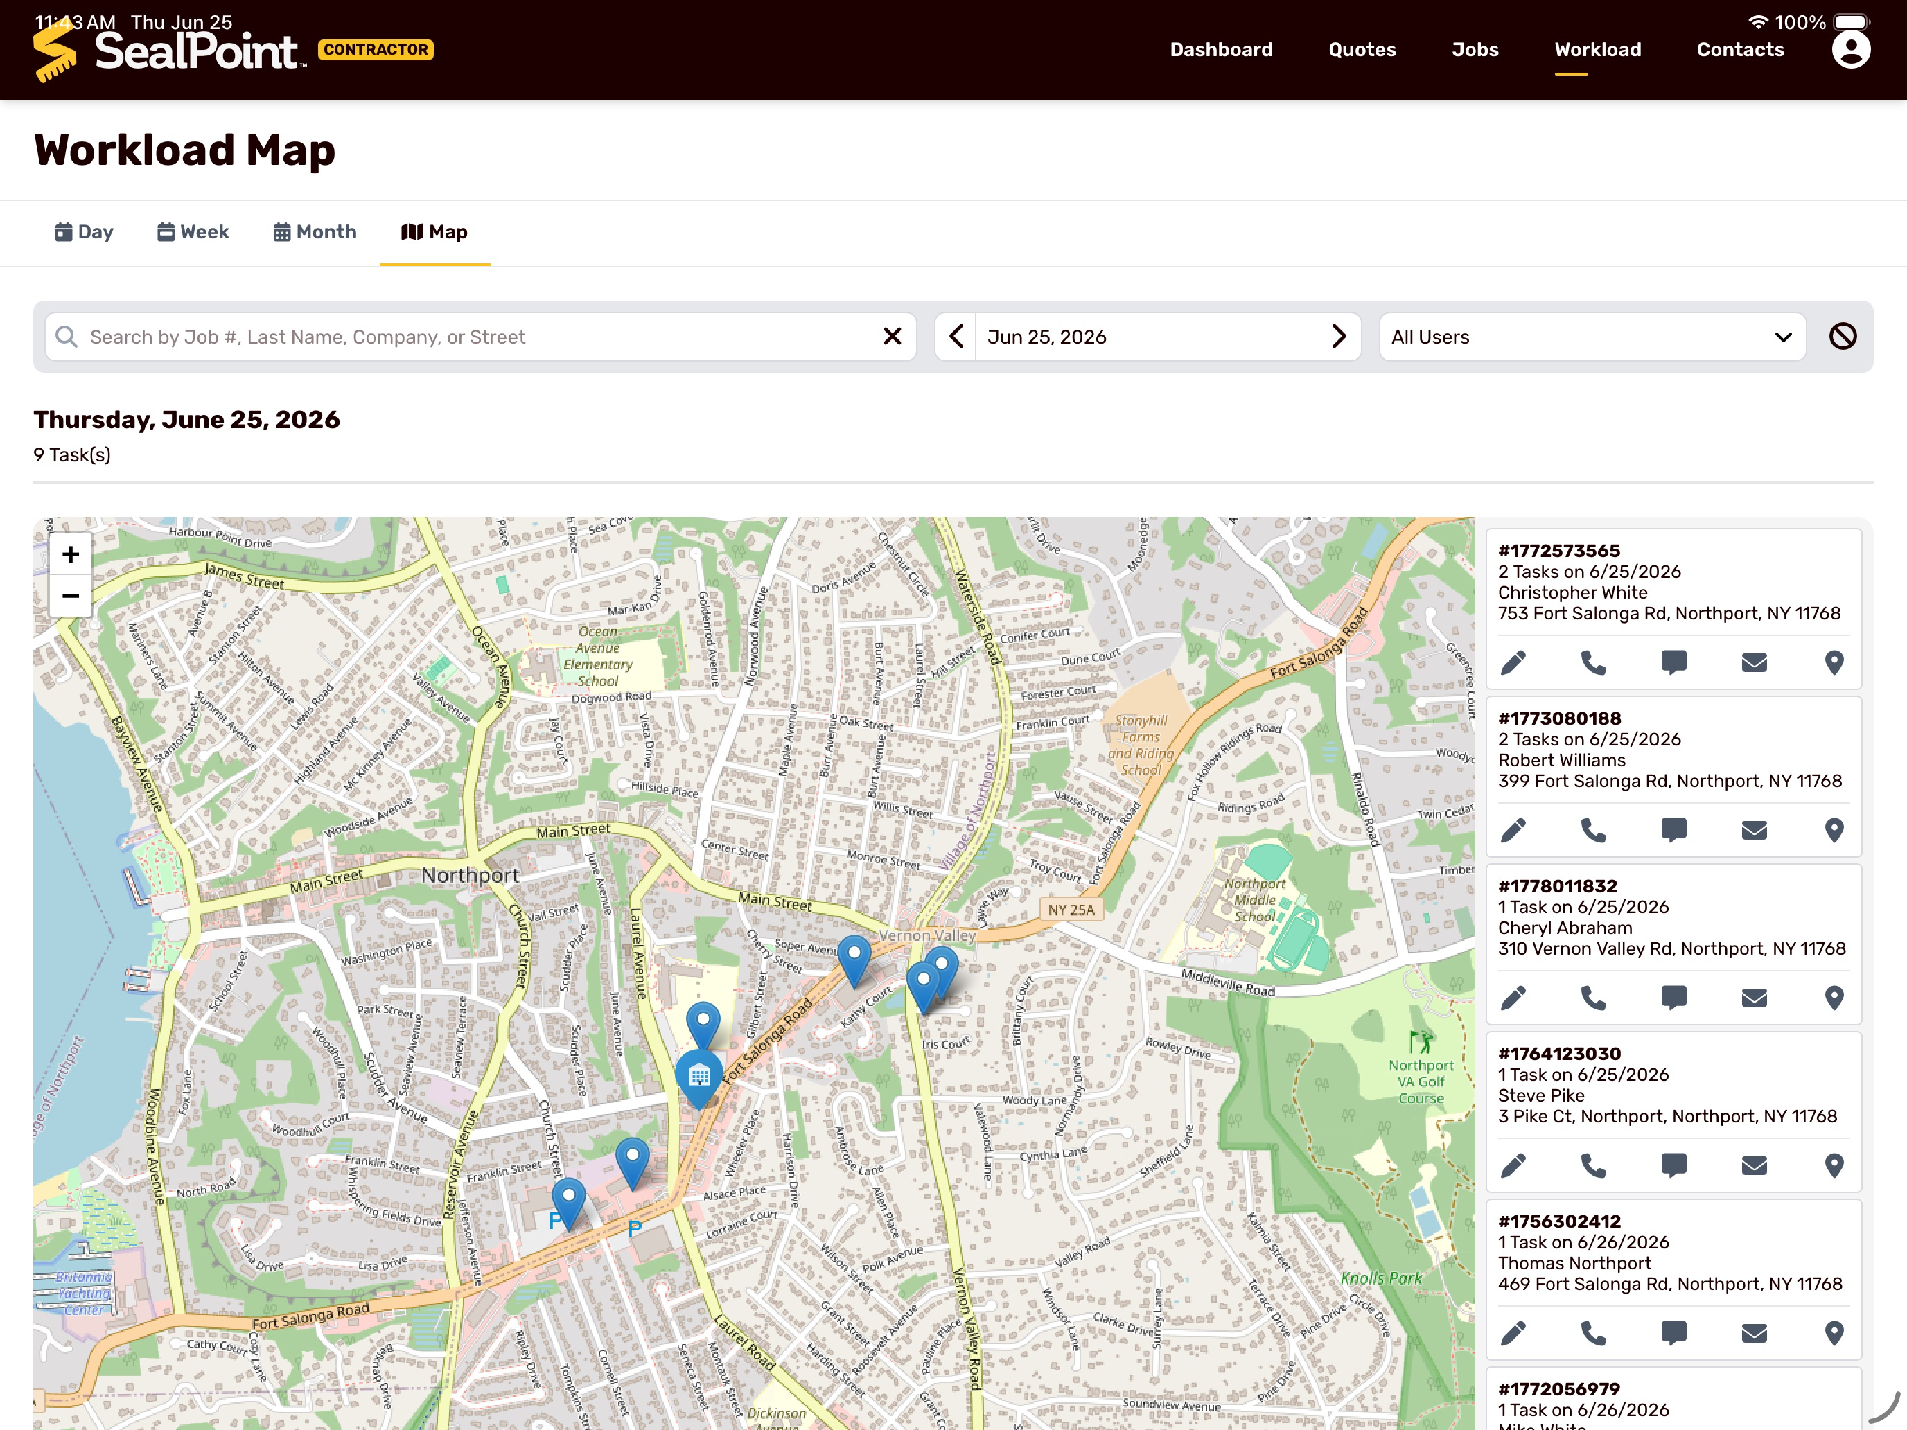Screen dimensions: 1907x1430
Task: Zoom in on the workload map
Action: tap(71, 554)
